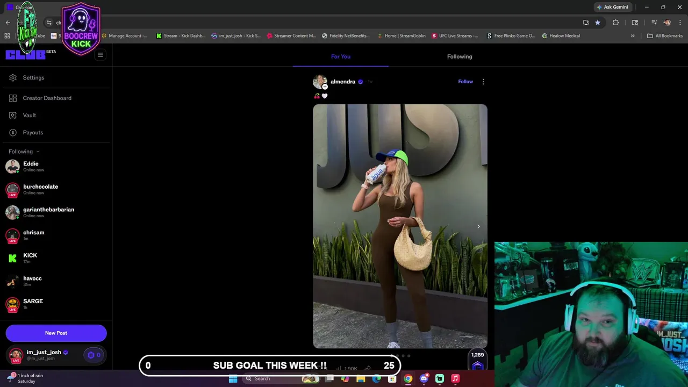Open Healow Medical bookmark
Screen dimensions: 688x387
(x=561, y=36)
